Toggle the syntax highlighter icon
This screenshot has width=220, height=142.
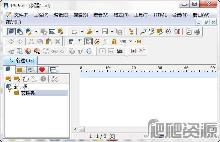[x=89, y=41]
